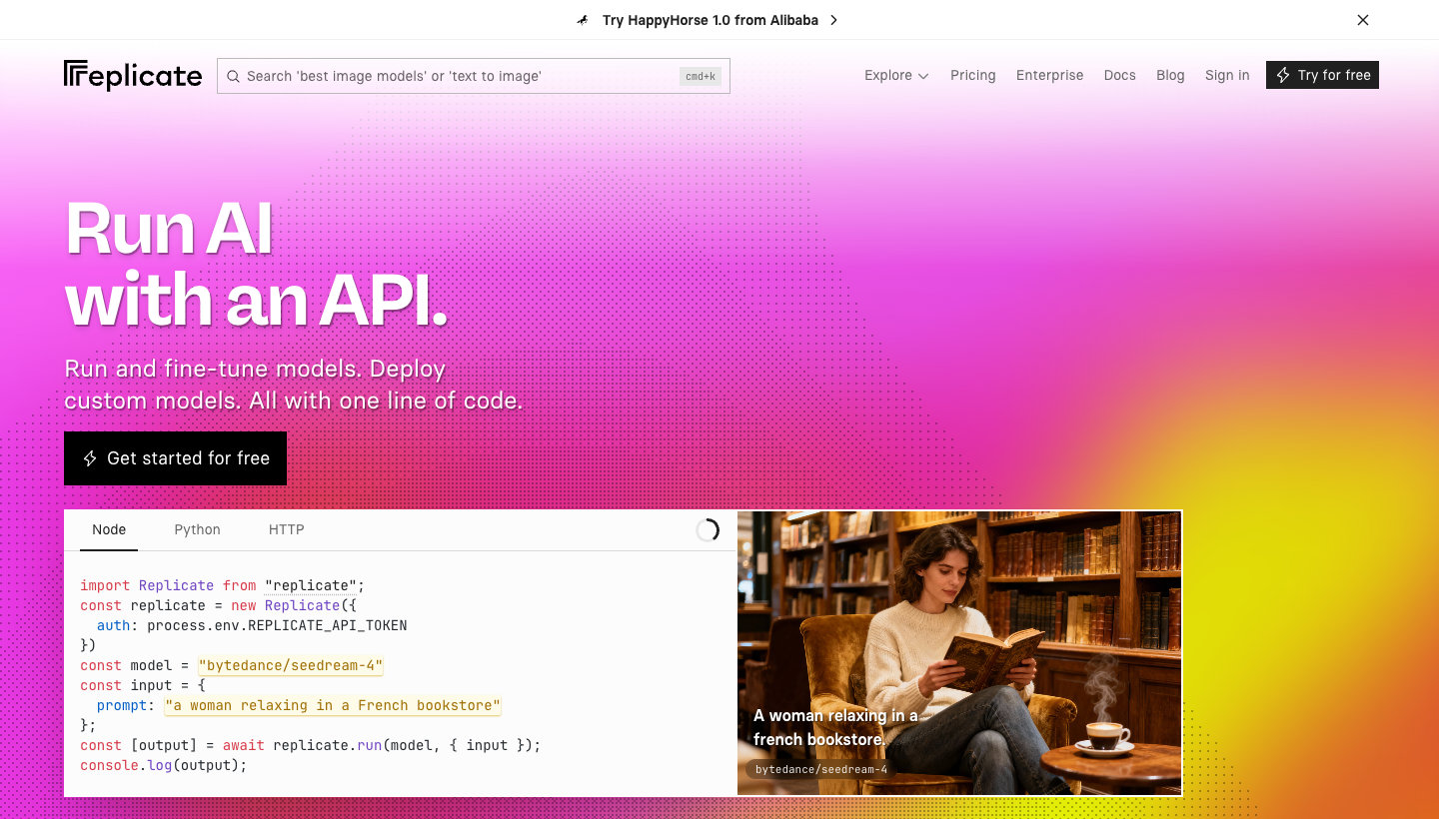Select the Node code tab

click(109, 529)
